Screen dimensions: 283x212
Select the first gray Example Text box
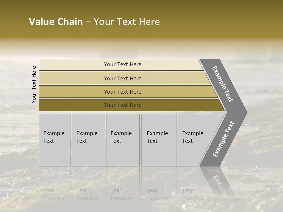pos(55,140)
